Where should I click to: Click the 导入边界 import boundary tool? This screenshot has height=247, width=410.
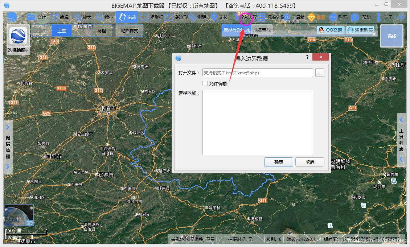pyautogui.click(x=246, y=17)
